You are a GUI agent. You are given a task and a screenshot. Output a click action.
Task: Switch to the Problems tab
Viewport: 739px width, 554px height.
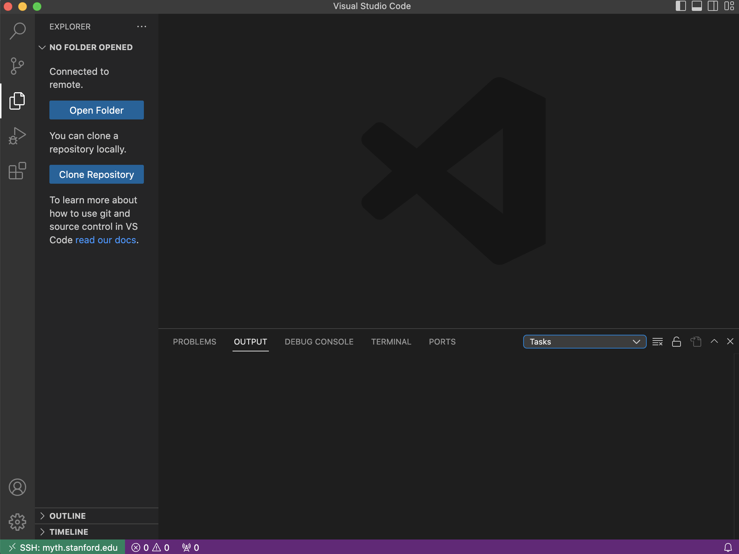pos(194,342)
